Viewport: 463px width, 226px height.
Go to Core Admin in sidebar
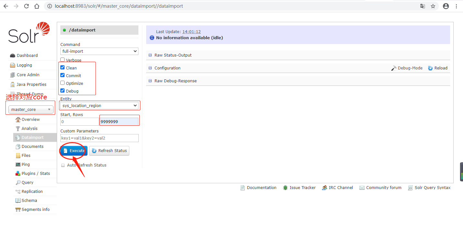point(28,75)
